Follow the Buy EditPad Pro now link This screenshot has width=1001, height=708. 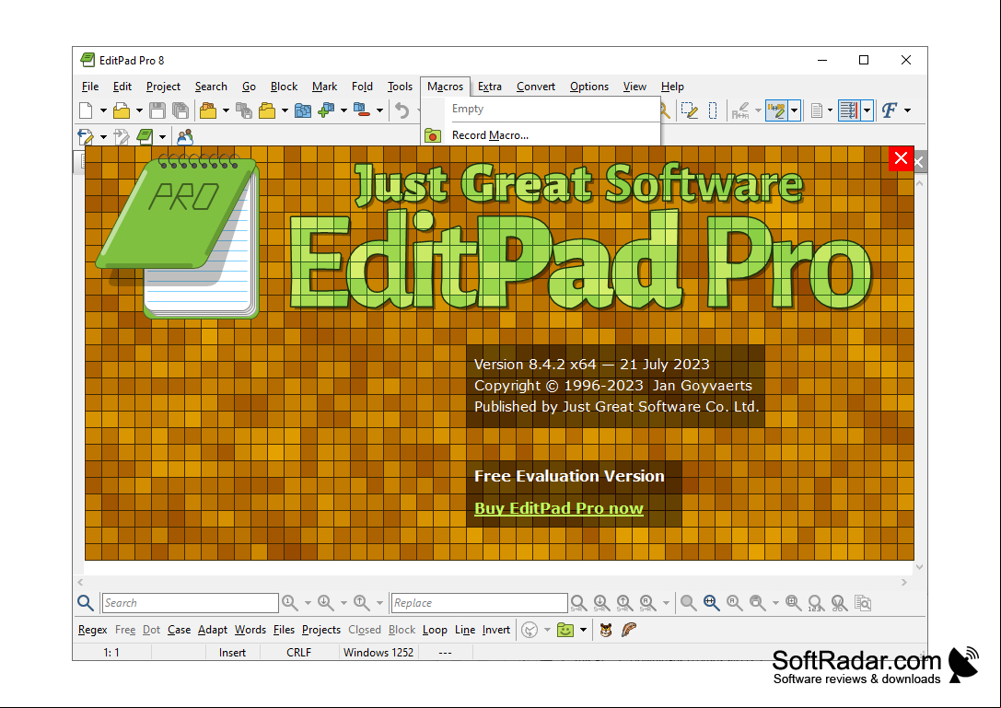click(559, 508)
